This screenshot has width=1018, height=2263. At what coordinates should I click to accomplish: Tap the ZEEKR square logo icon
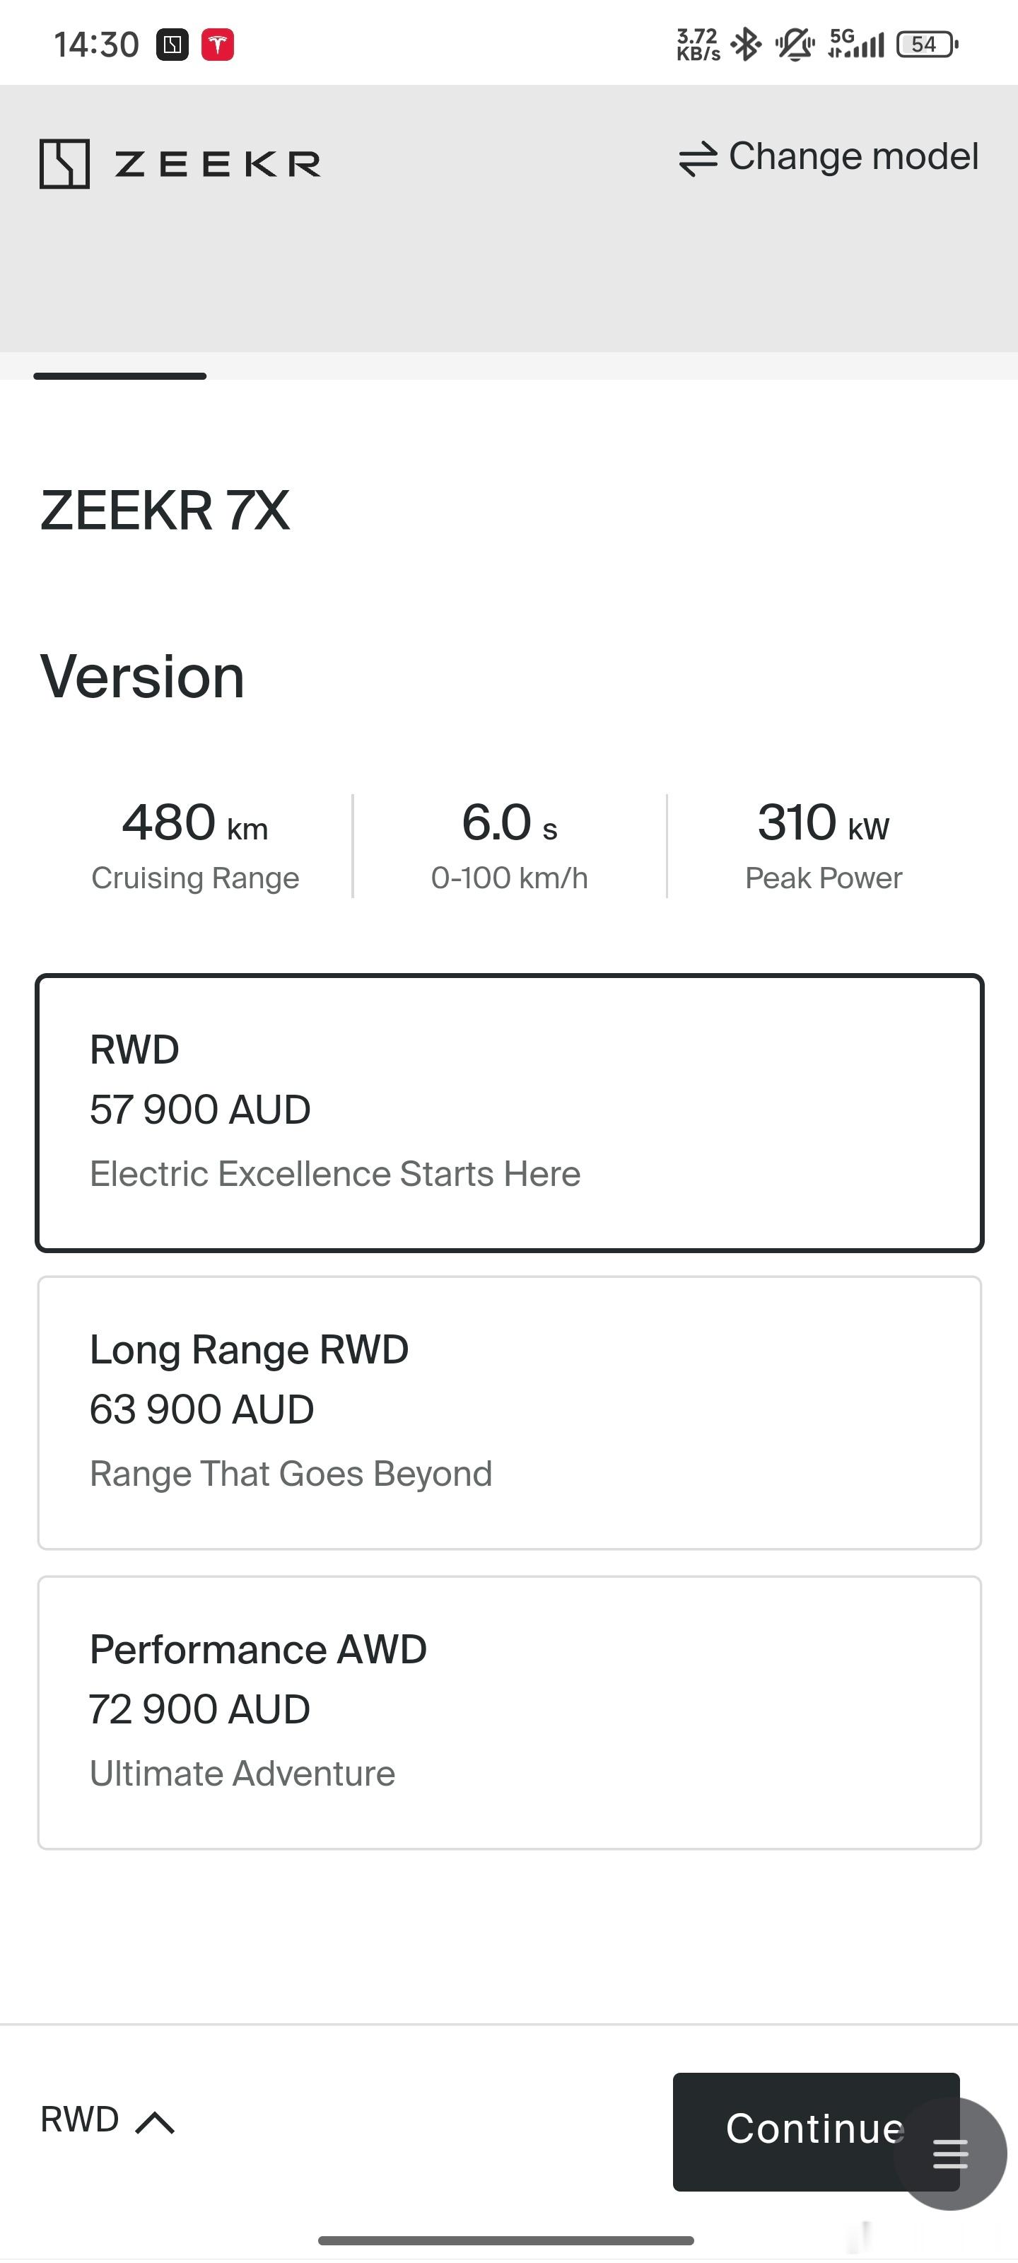(x=64, y=163)
